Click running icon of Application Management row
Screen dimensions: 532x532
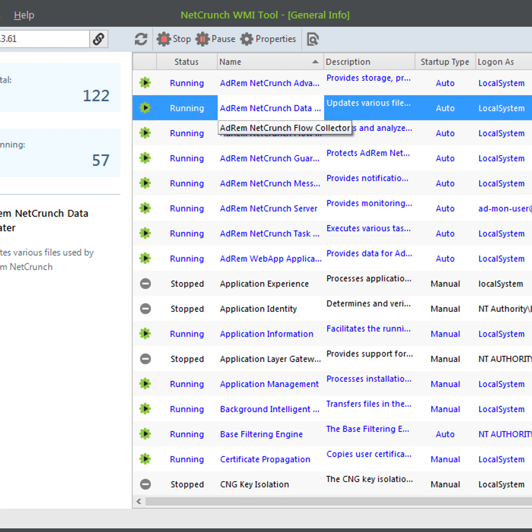coord(145,383)
